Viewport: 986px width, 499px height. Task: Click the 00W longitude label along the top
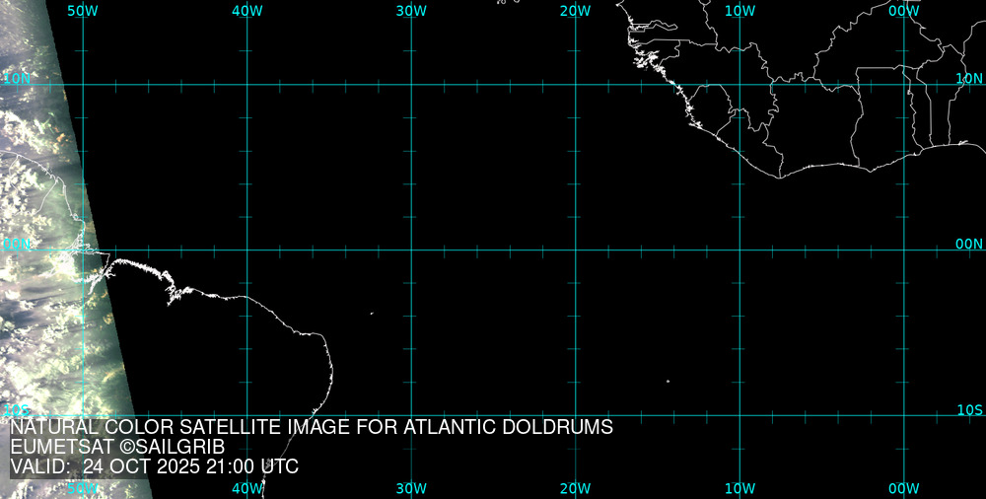903,10
